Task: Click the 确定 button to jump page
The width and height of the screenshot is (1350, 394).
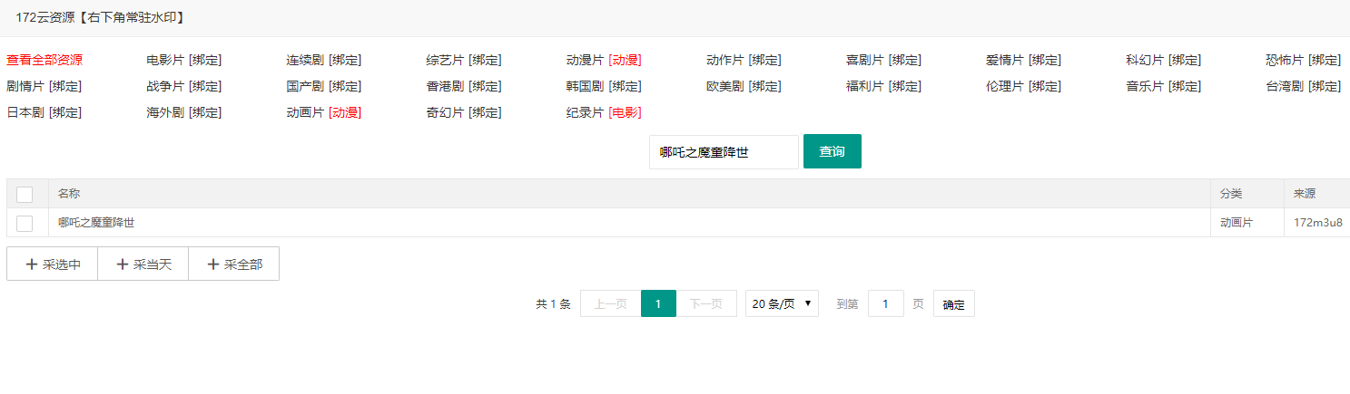Action: pos(953,304)
